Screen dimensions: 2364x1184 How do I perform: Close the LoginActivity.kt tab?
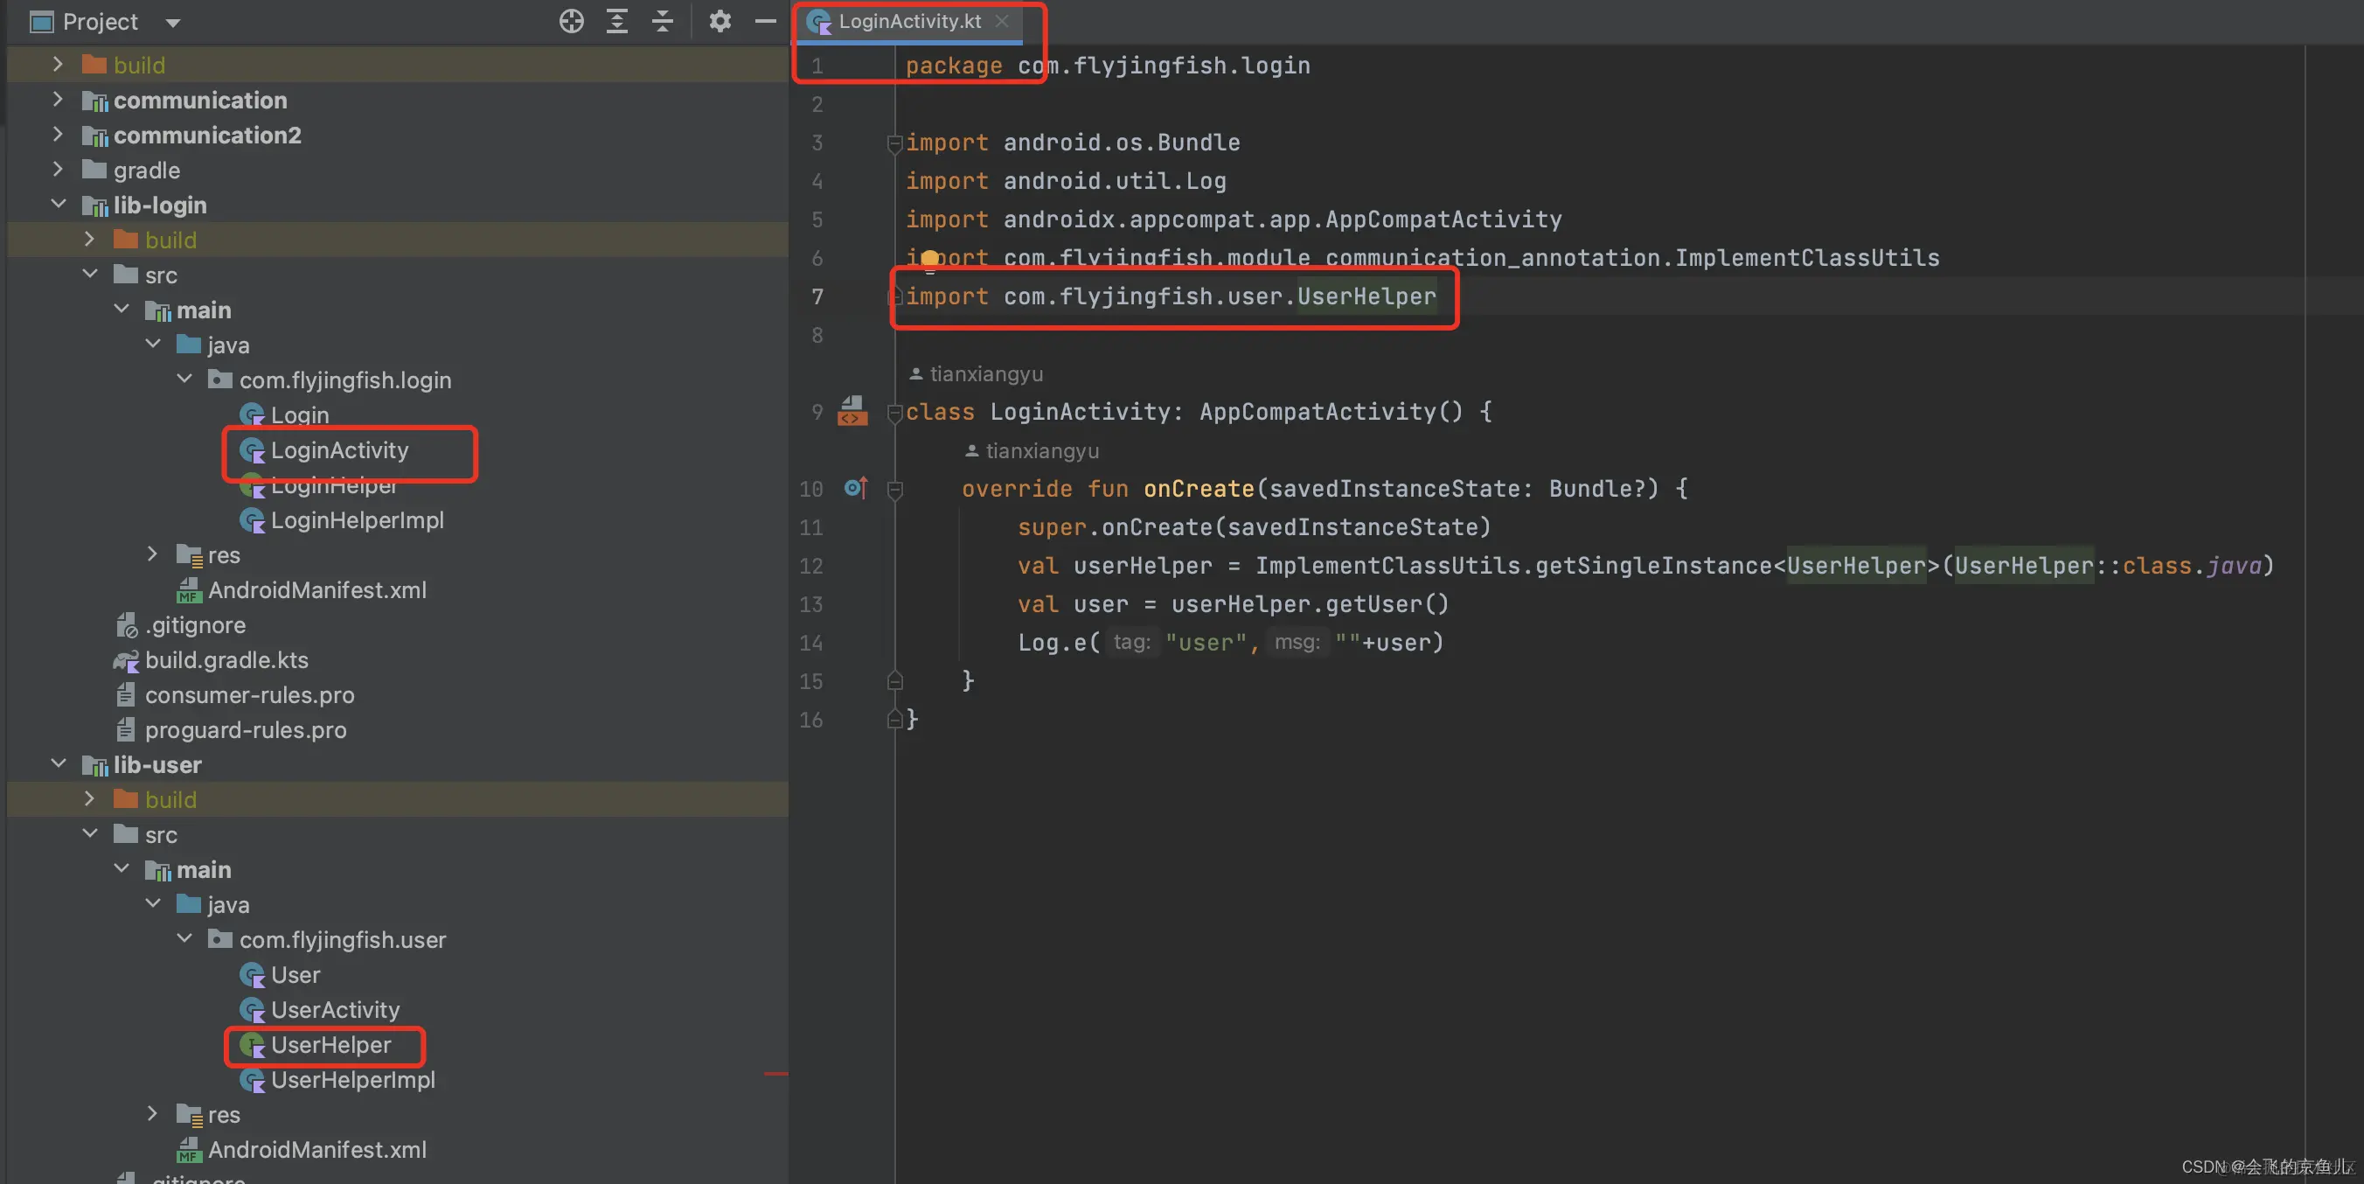[1002, 21]
